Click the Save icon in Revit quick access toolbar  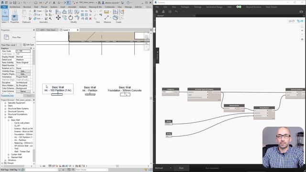(x=15, y=3)
